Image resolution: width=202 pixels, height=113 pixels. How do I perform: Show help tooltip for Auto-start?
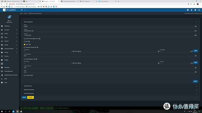click(32, 75)
